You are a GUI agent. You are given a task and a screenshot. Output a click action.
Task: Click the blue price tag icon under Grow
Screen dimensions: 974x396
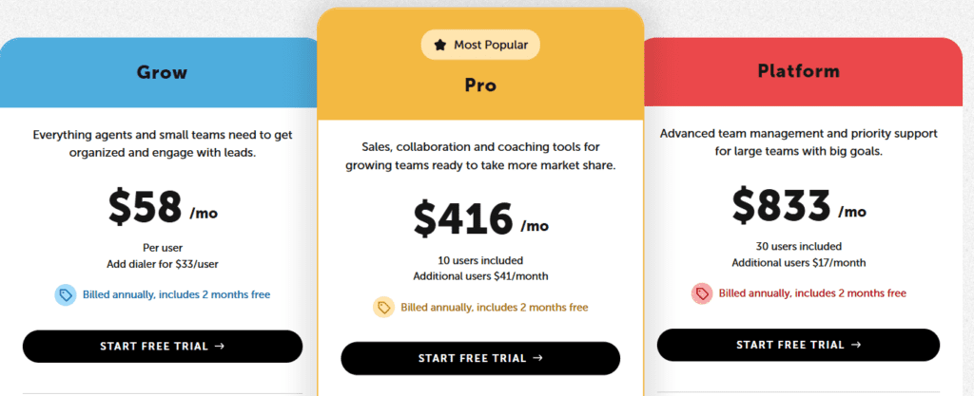point(65,294)
